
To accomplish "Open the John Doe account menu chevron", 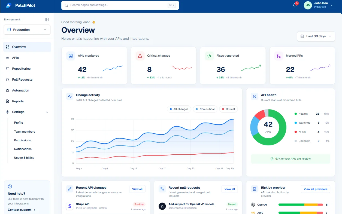I will (332, 5).
